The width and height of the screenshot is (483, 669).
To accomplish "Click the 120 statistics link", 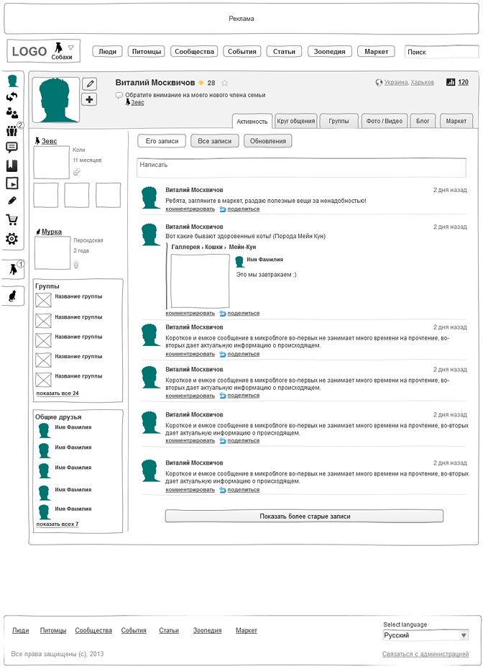I will pos(463,82).
